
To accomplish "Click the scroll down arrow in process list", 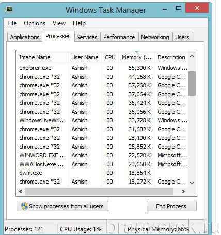I will tap(192, 183).
